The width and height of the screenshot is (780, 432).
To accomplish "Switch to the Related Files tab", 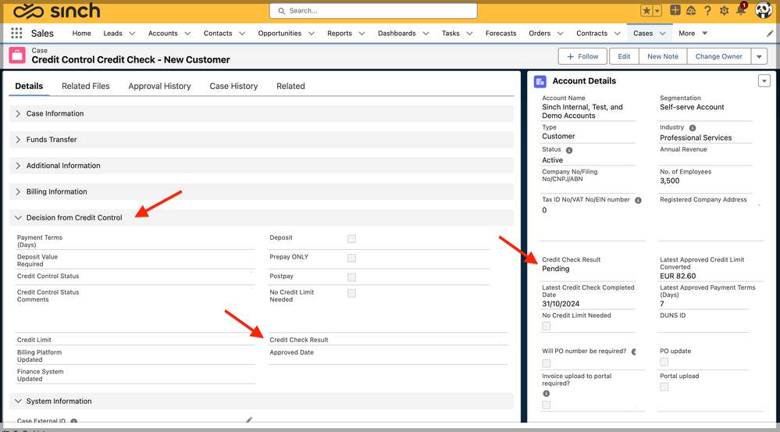I will click(86, 86).
